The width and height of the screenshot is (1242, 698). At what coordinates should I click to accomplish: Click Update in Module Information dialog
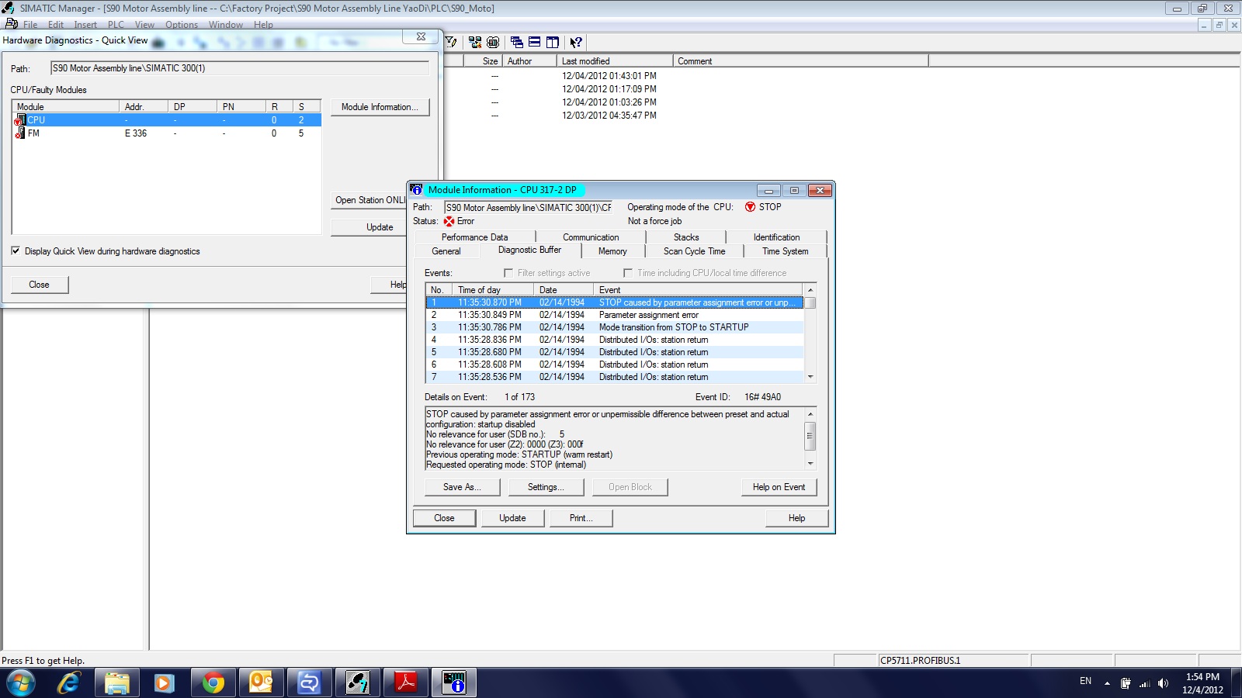pyautogui.click(x=512, y=518)
